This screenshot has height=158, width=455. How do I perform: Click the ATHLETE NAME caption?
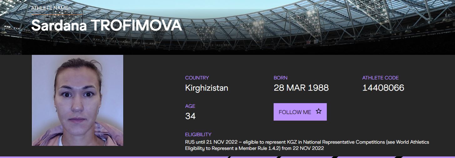49,8
